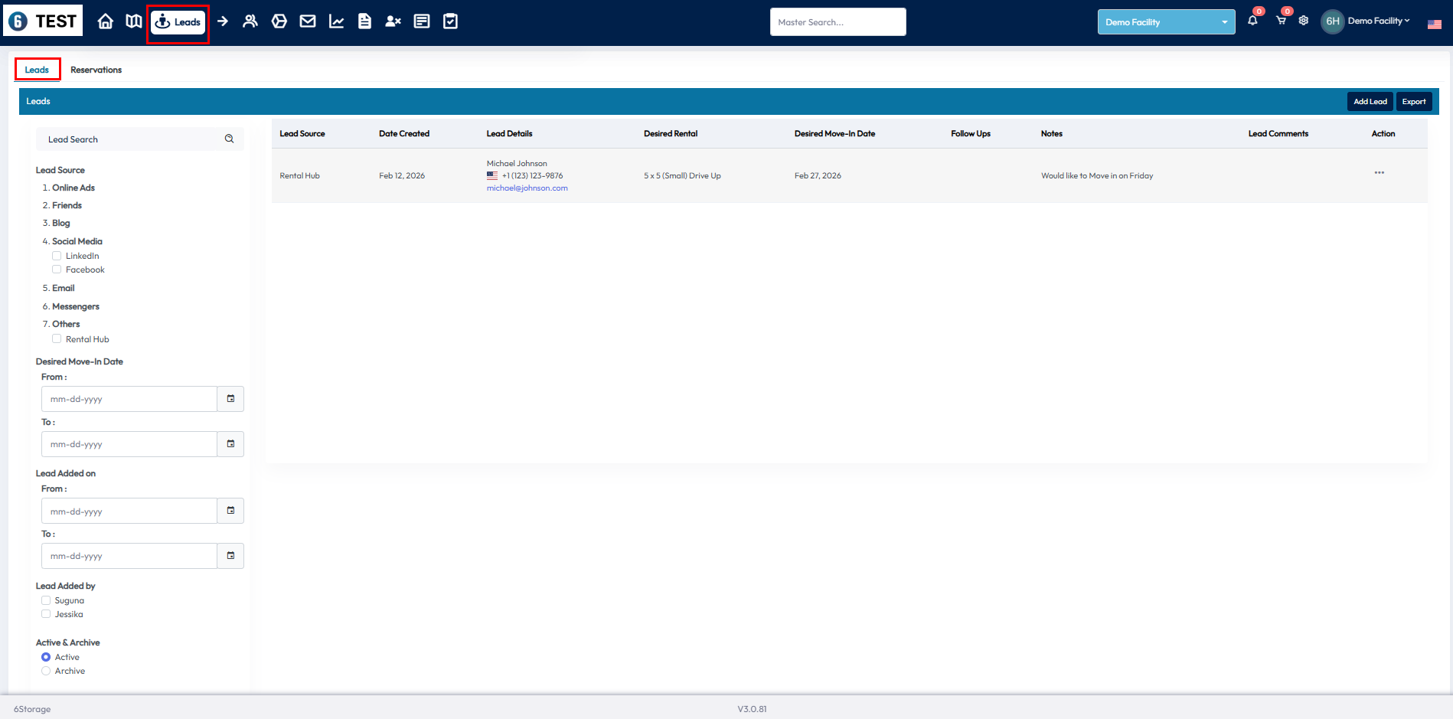Open calendar picker for Desired Move-In From
Image resolution: width=1453 pixels, height=719 pixels.
click(230, 399)
